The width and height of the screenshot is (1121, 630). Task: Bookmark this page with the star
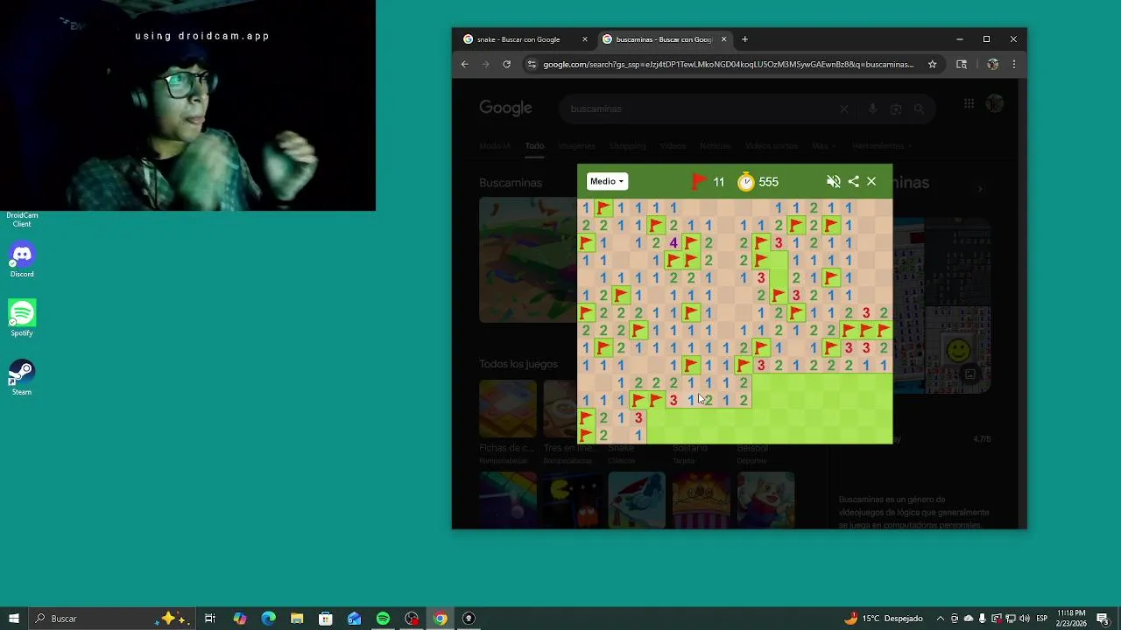point(932,64)
